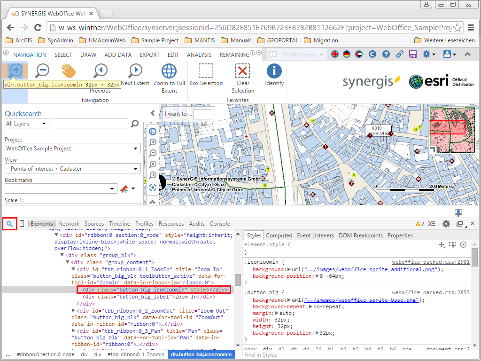Open weboffice_packed.css:2901 source link
This screenshot has height=361, width=481.
click(431, 262)
